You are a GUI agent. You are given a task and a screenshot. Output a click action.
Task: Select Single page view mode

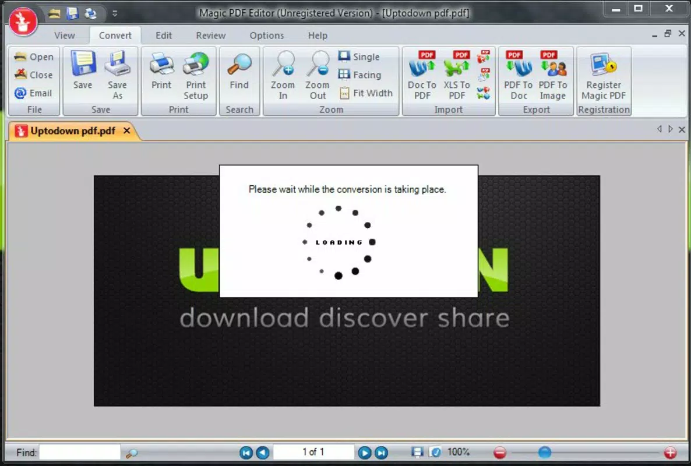point(359,57)
